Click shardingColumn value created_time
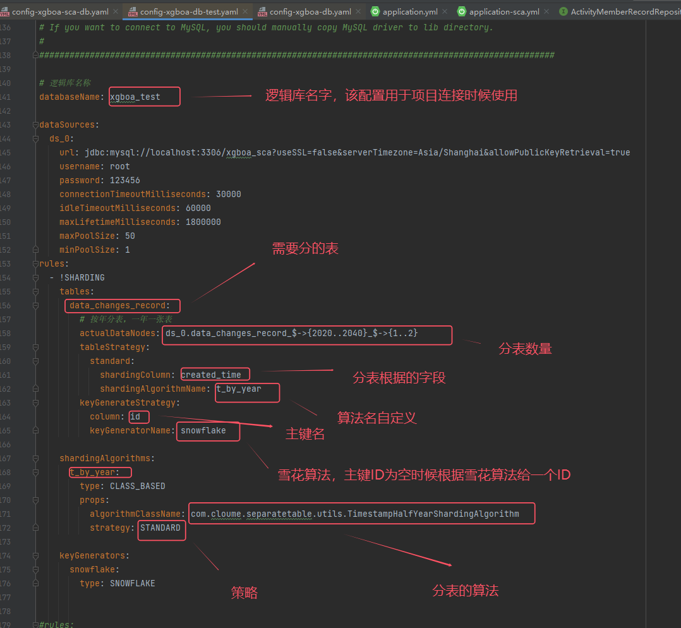This screenshot has height=628, width=681. click(x=210, y=375)
